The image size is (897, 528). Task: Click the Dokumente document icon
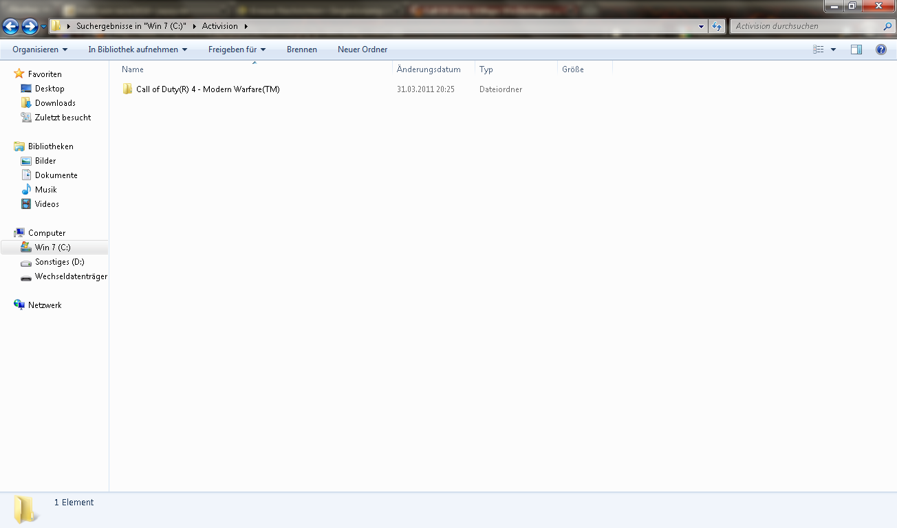tap(26, 175)
